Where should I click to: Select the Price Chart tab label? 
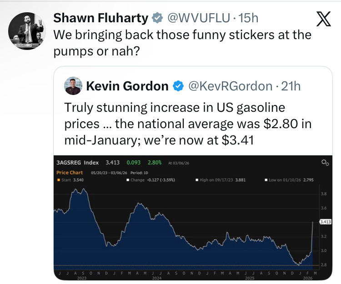coord(69,173)
